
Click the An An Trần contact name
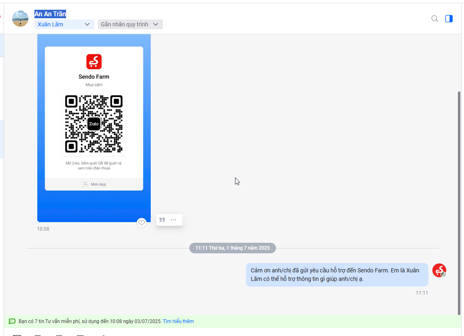pyautogui.click(x=50, y=14)
